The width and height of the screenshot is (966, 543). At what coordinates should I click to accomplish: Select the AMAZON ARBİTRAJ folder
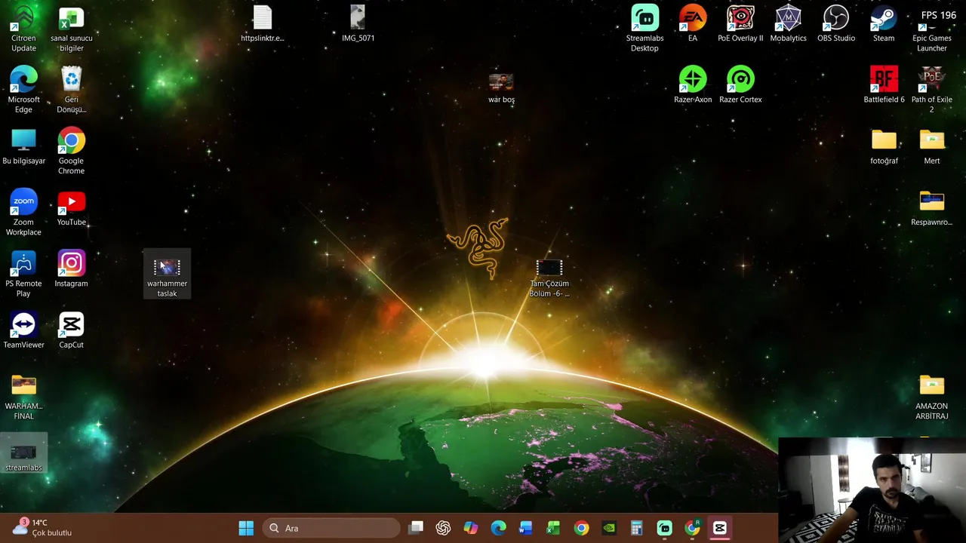[x=931, y=397]
